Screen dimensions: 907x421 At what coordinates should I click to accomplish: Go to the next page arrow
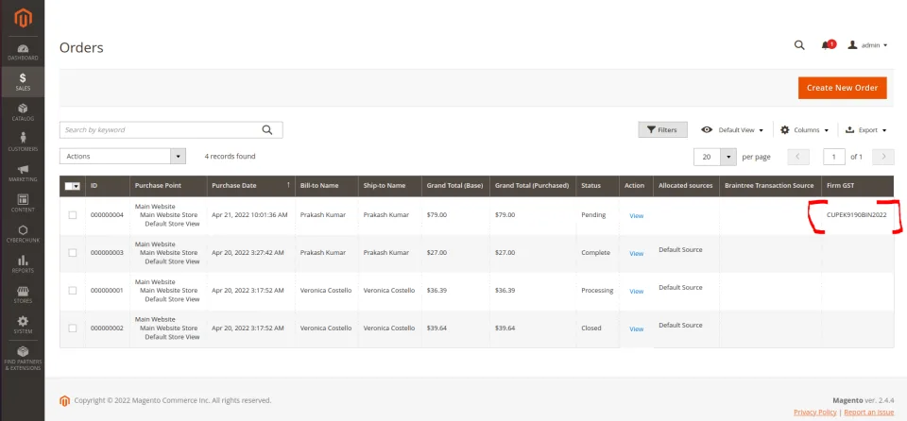(x=883, y=156)
